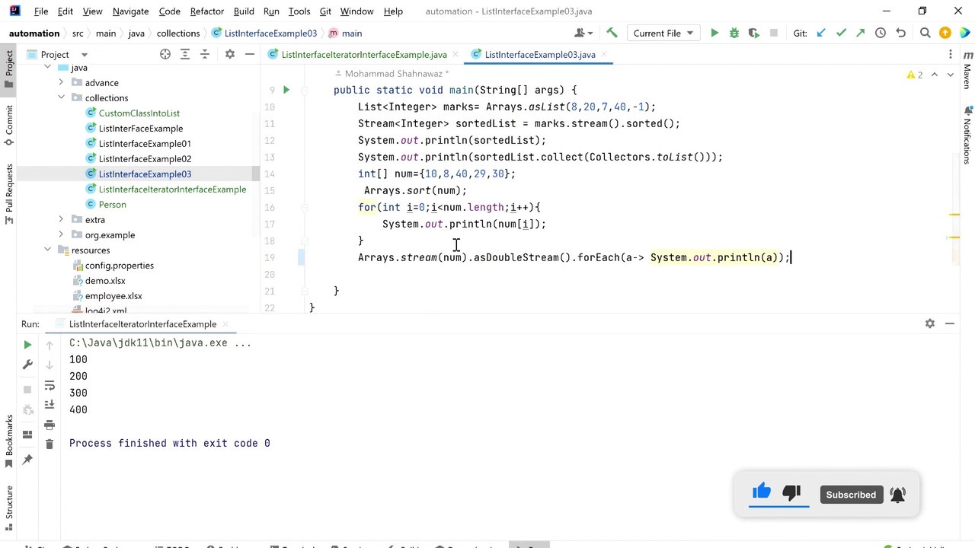
Task: Start the Debug bug icon
Action: (x=734, y=33)
